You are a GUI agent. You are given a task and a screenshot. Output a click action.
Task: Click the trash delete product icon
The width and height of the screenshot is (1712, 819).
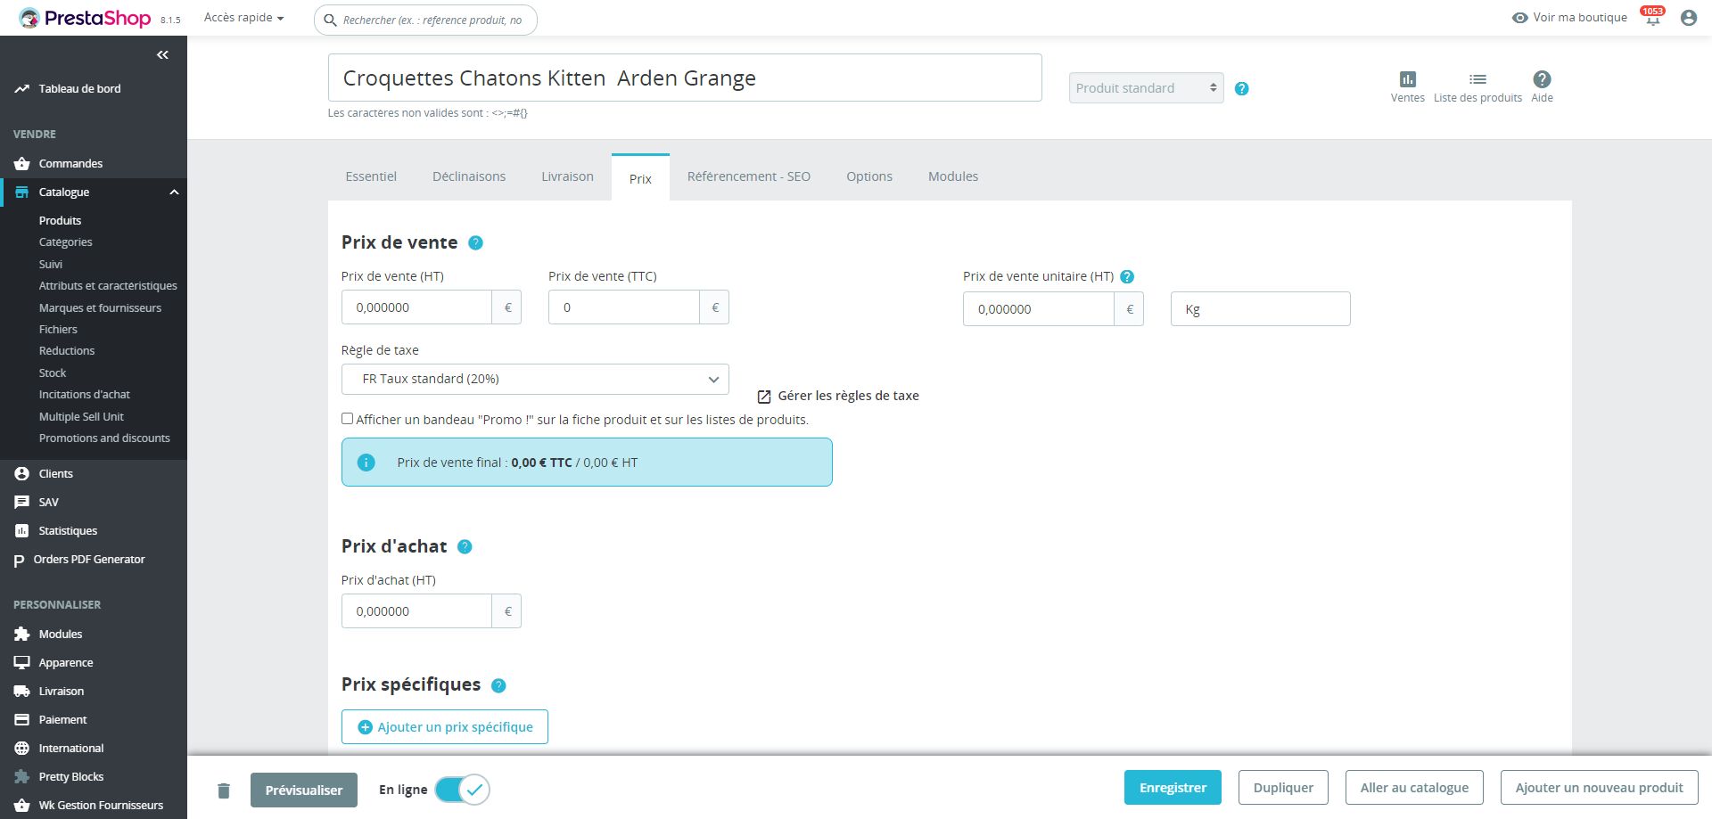224,790
